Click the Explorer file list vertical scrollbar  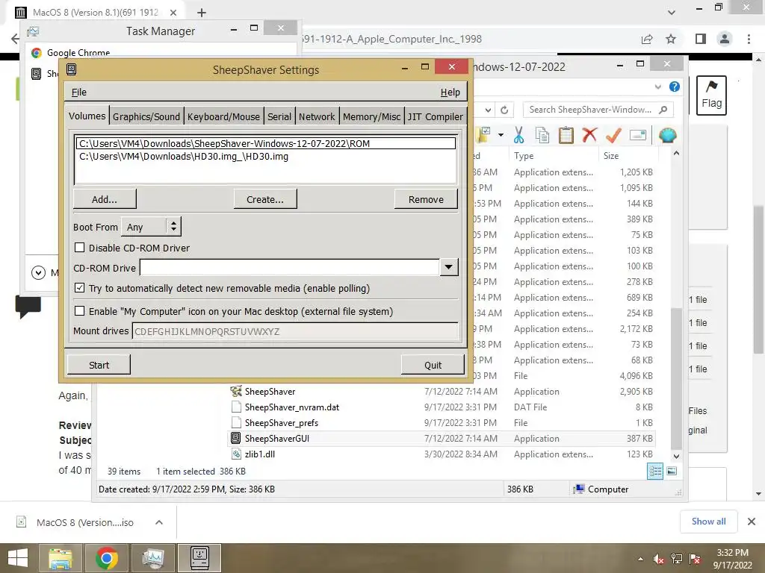(x=676, y=378)
